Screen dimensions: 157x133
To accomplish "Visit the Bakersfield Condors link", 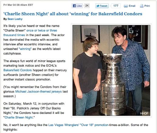I will tap(18, 70).
